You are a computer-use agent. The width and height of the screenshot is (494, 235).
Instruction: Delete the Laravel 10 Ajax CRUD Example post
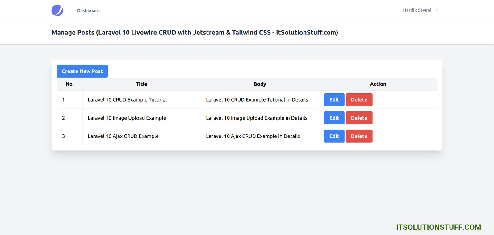tap(359, 136)
